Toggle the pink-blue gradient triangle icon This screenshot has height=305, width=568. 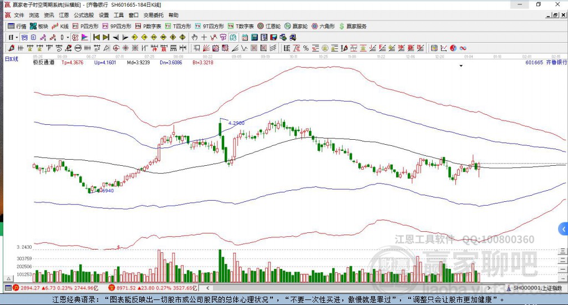(x=84, y=37)
